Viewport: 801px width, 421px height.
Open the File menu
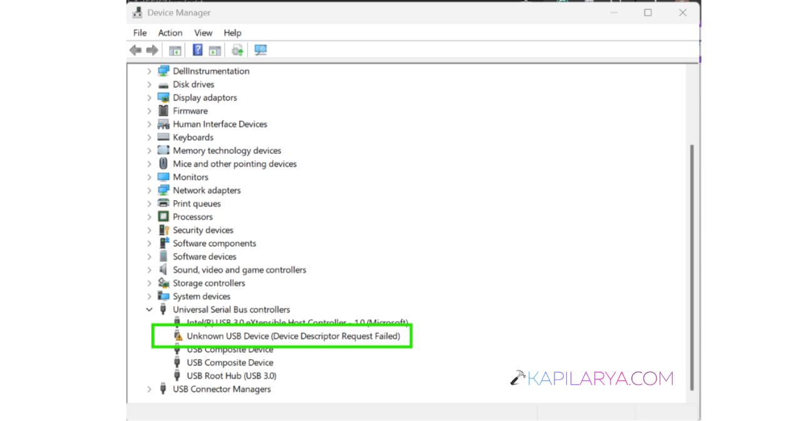140,33
